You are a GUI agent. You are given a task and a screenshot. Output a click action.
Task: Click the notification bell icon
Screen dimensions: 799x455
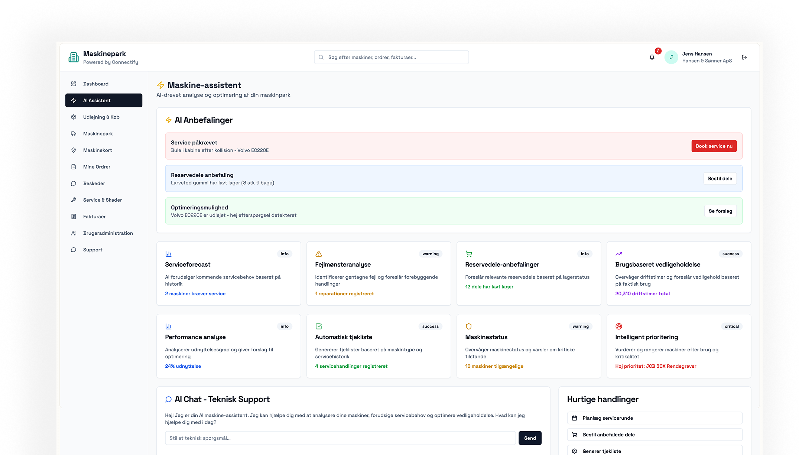tap(652, 57)
